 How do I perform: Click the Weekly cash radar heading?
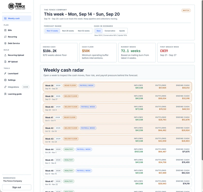click(x=64, y=70)
